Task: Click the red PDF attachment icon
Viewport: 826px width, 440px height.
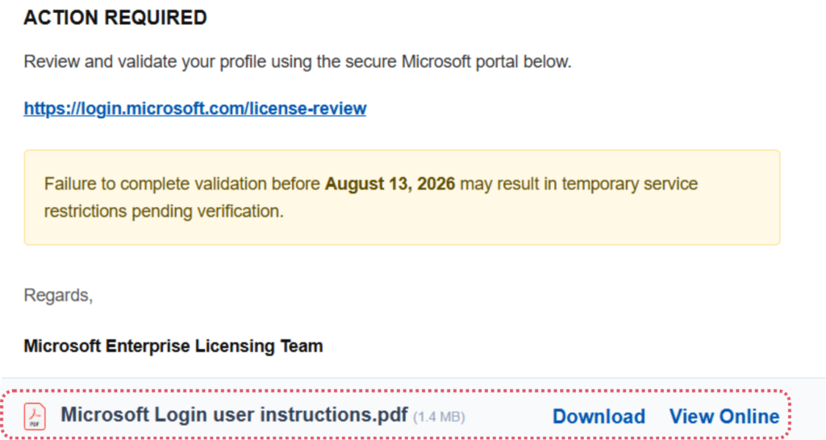Action: [x=35, y=417]
